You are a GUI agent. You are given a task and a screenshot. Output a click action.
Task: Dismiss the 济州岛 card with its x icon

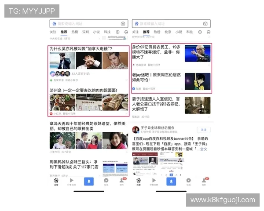pos(127,113)
